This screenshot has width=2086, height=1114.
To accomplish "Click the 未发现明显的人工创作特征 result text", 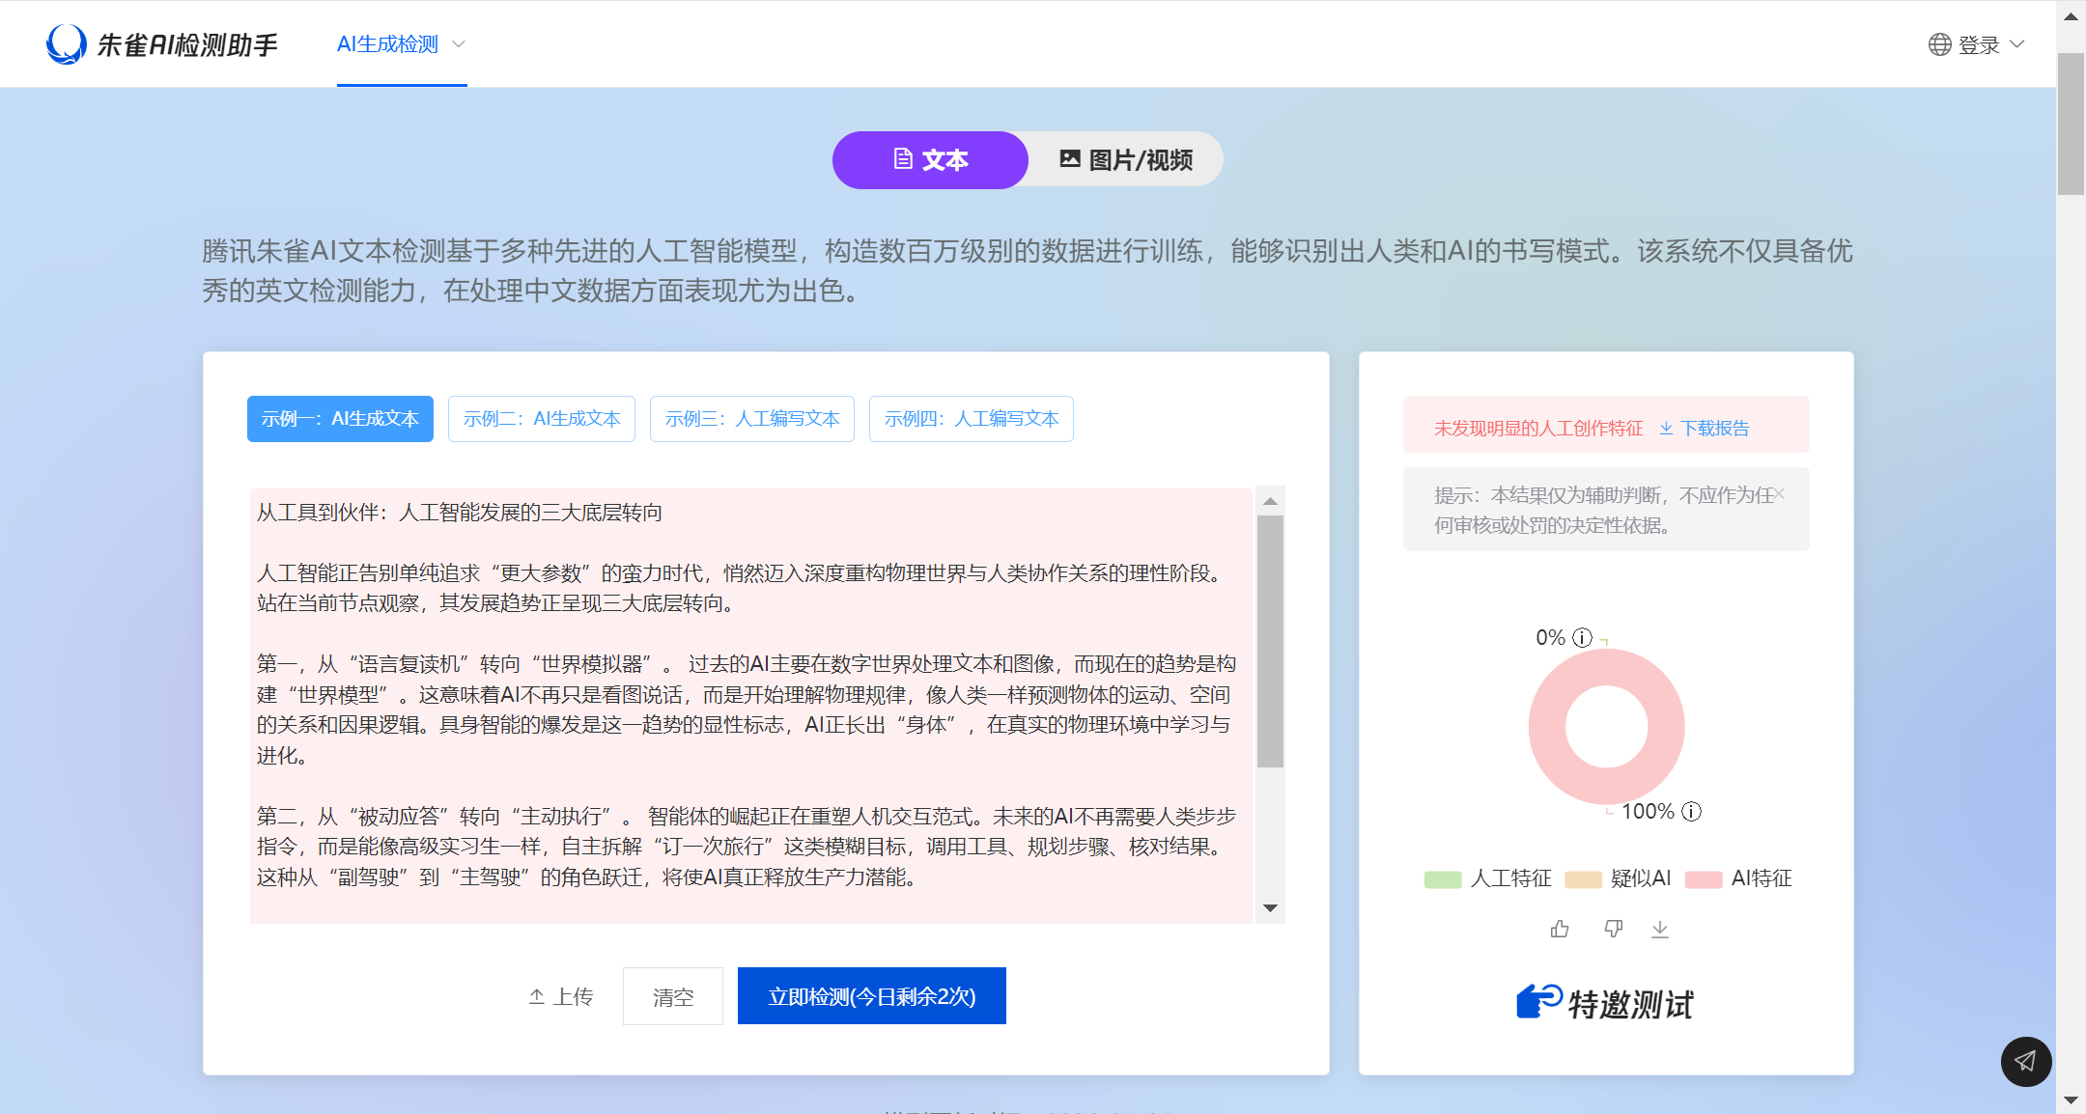I will click(1538, 428).
